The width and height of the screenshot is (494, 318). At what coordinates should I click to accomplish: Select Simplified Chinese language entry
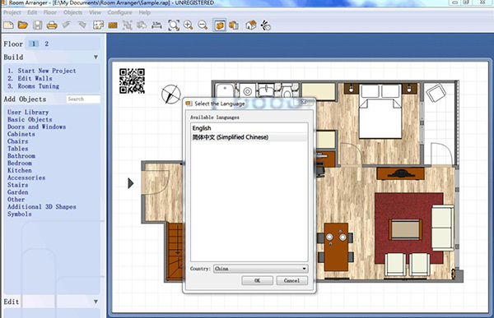tap(249, 137)
